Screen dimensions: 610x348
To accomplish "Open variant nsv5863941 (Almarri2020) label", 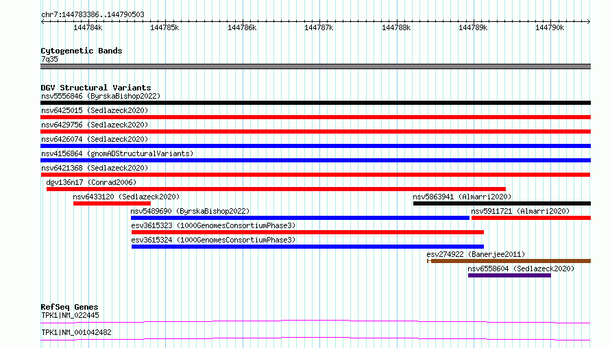I will point(462,197).
